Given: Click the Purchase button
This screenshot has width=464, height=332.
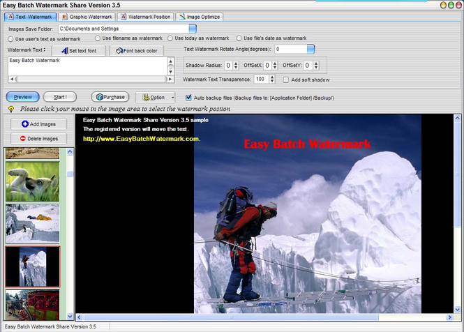Looking at the screenshot, I should click(x=110, y=97).
